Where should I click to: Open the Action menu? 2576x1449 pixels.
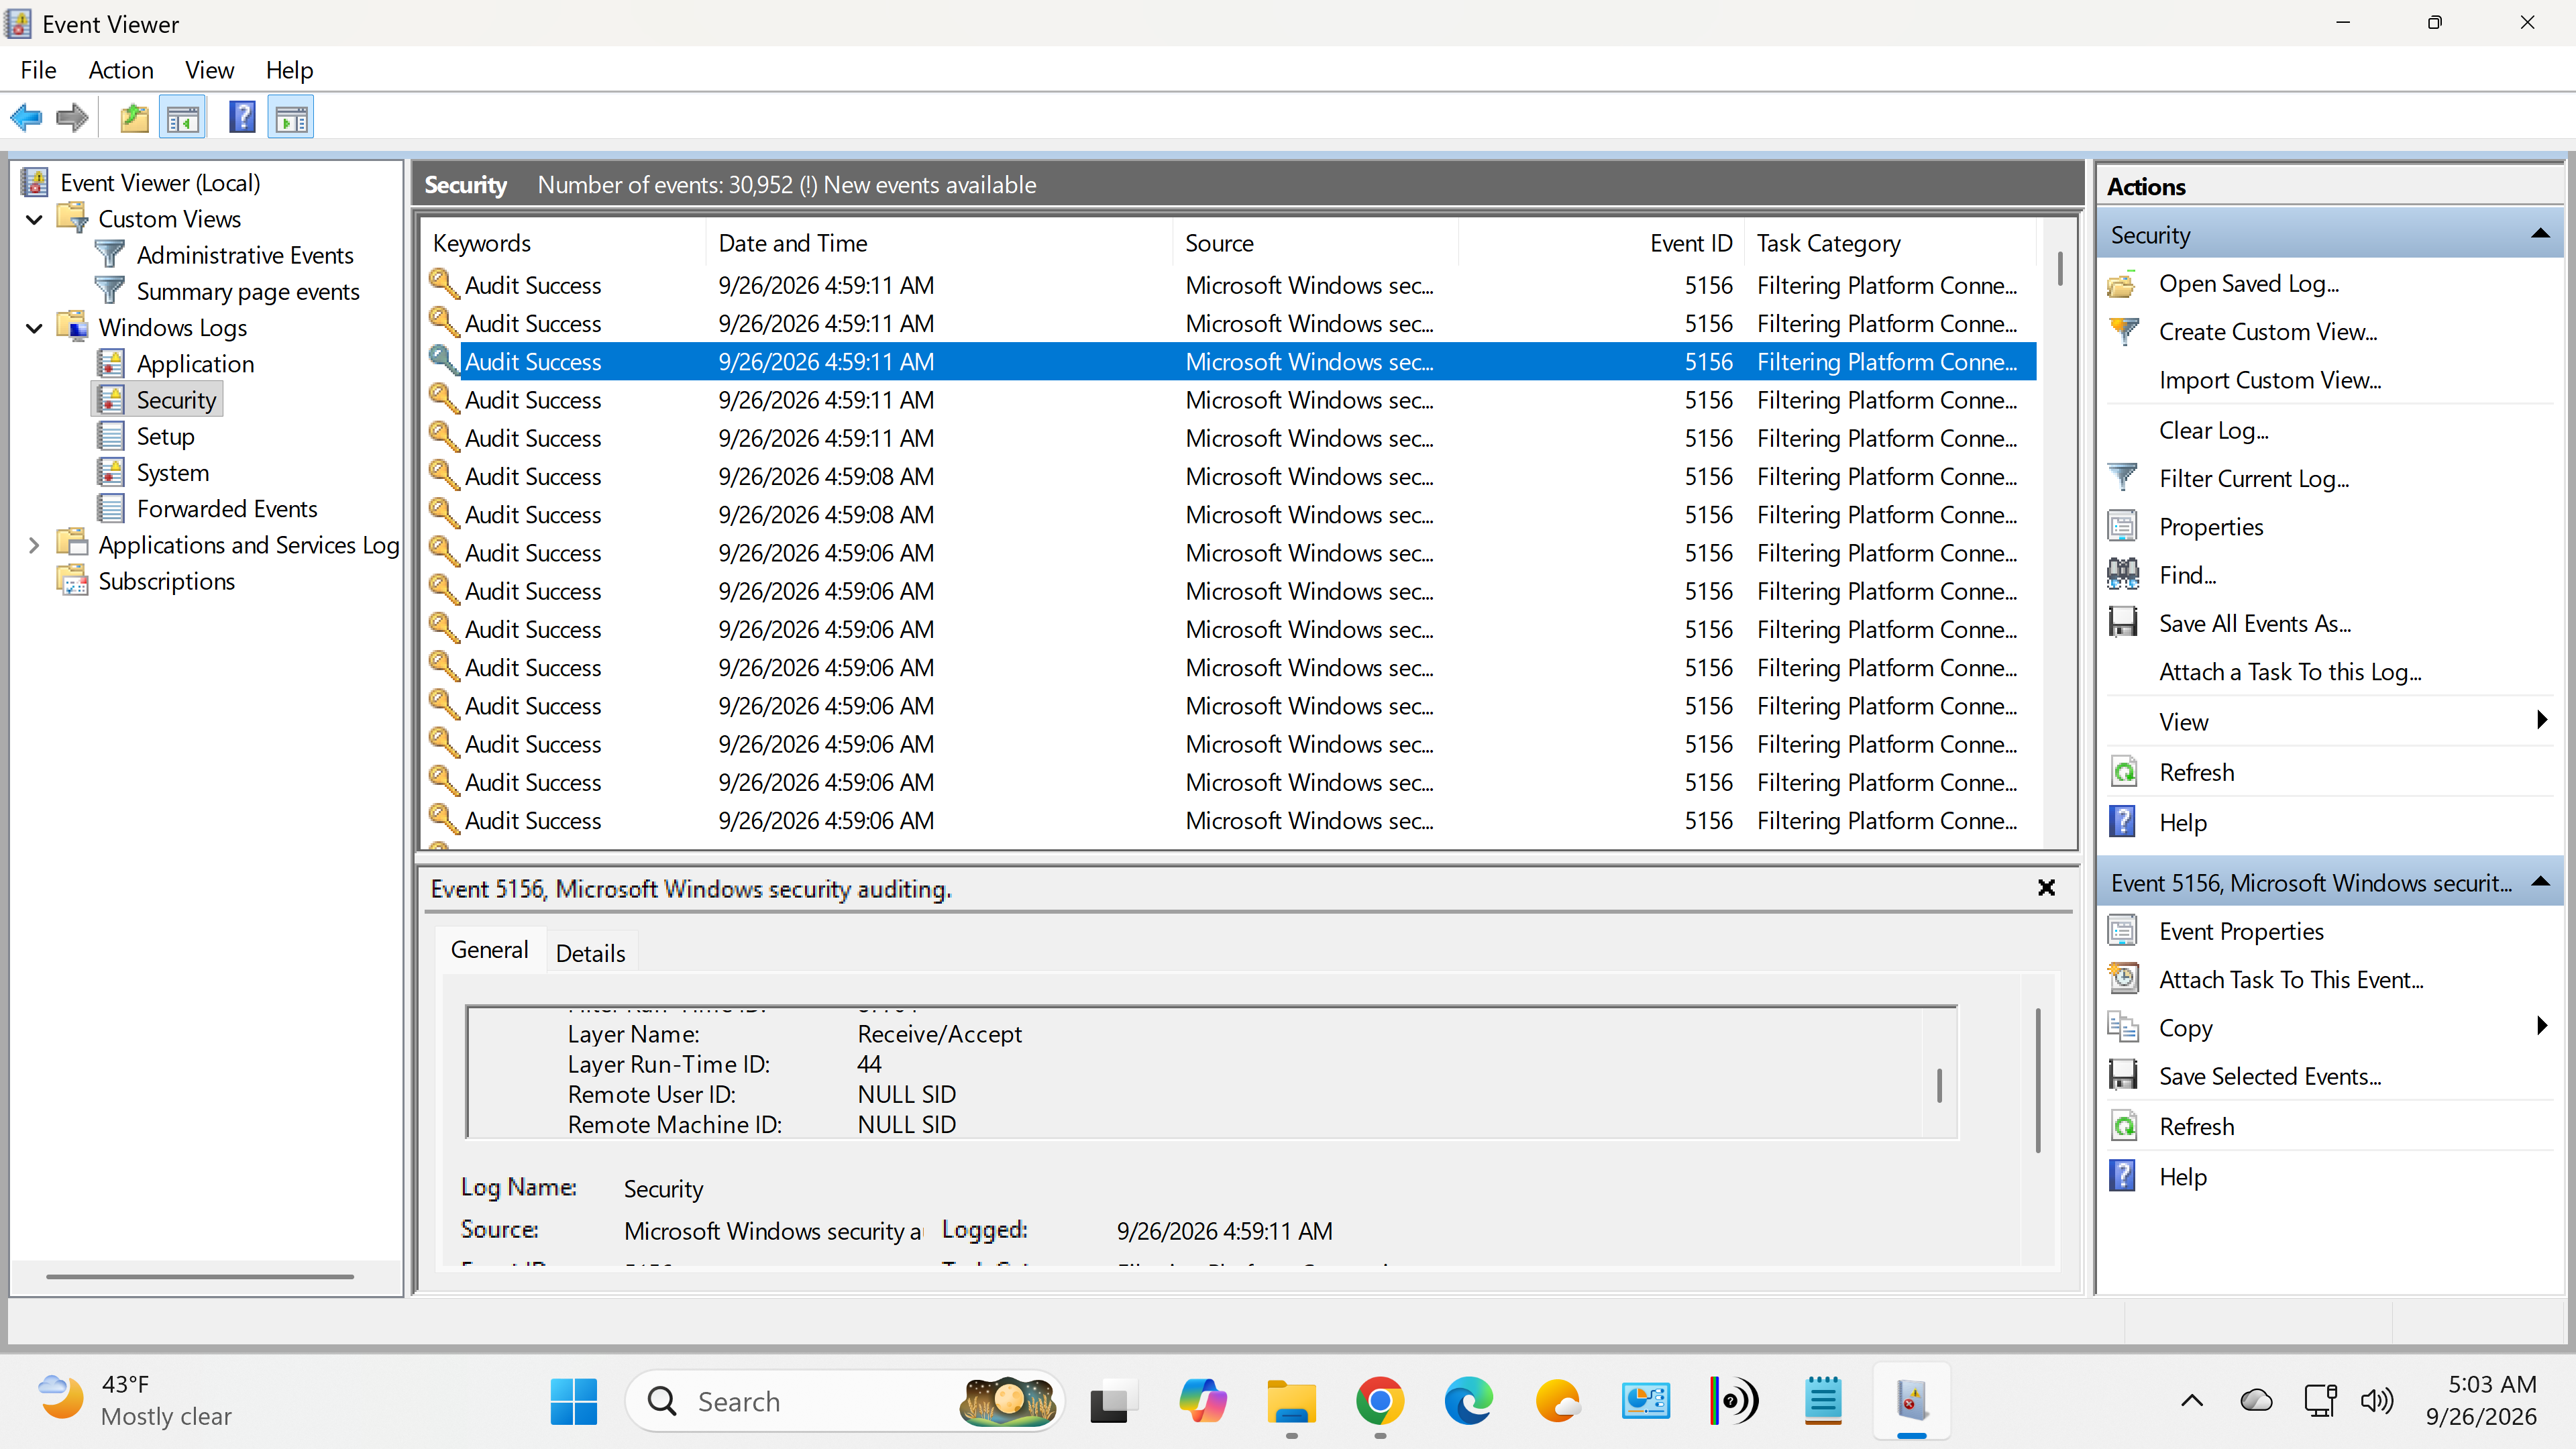coord(121,70)
